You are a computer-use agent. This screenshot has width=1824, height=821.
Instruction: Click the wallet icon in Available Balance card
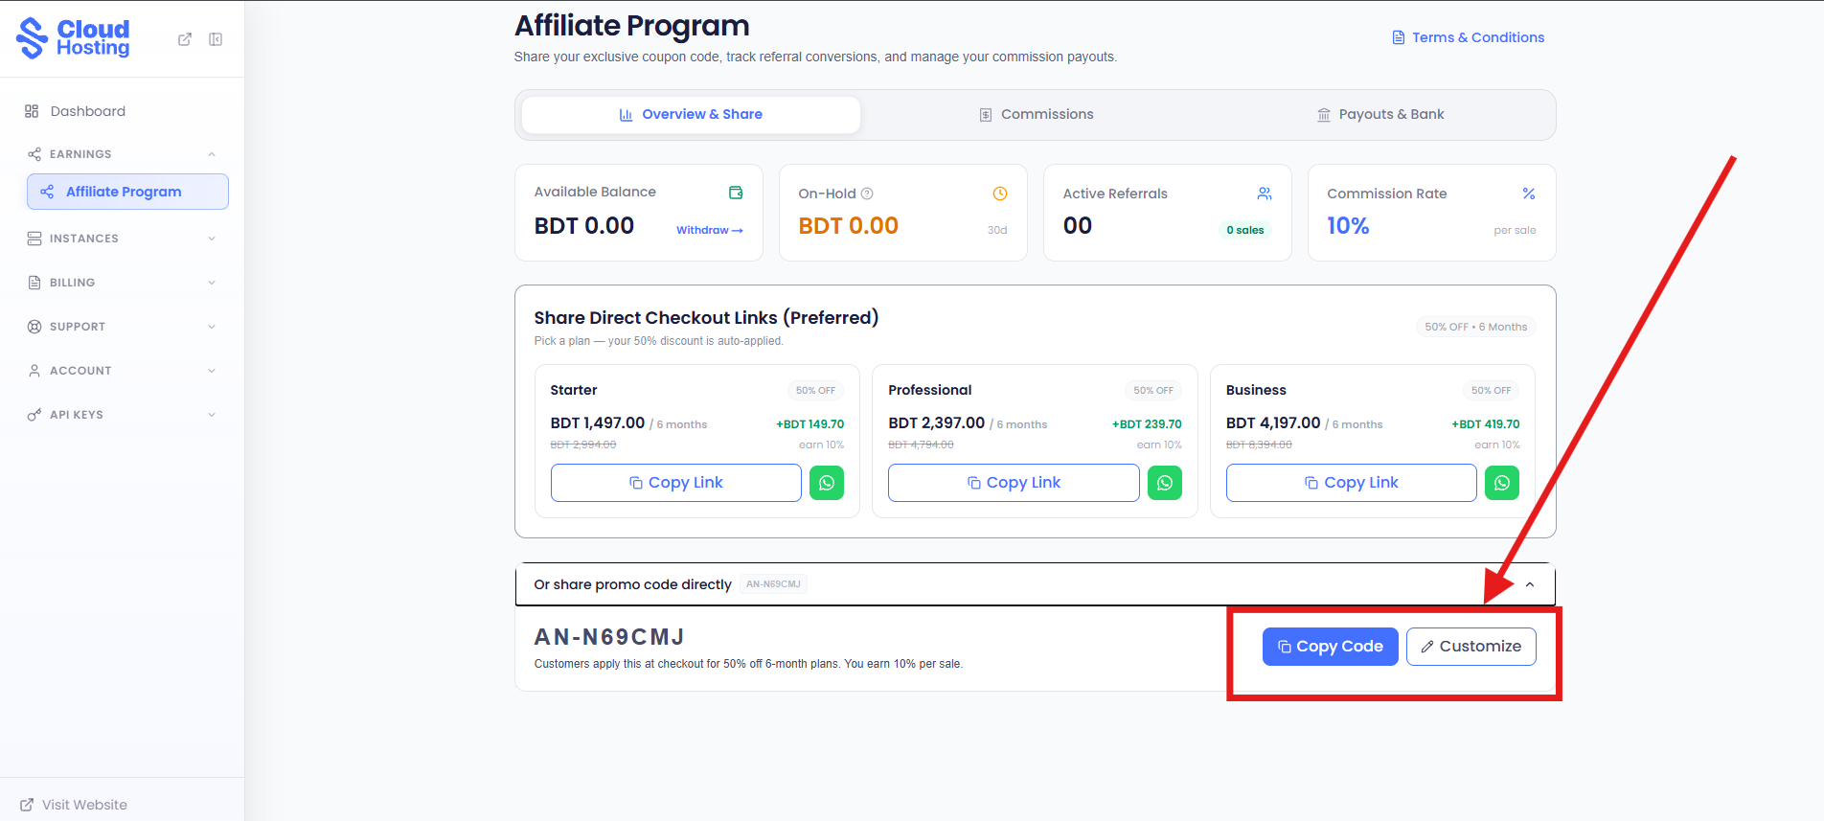[736, 193]
